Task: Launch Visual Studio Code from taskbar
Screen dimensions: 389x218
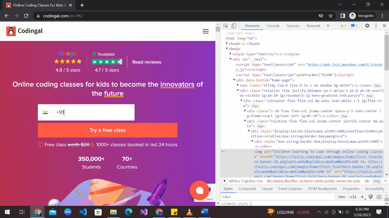Action: [x=83, y=212]
